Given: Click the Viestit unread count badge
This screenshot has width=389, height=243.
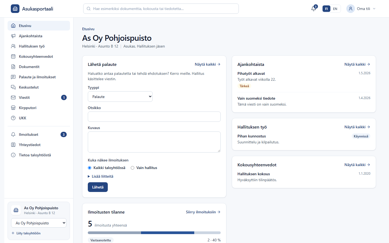Looking at the screenshot, I should point(64,97).
